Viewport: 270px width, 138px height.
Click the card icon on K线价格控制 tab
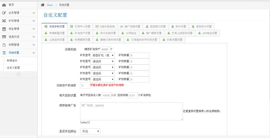click(x=97, y=26)
